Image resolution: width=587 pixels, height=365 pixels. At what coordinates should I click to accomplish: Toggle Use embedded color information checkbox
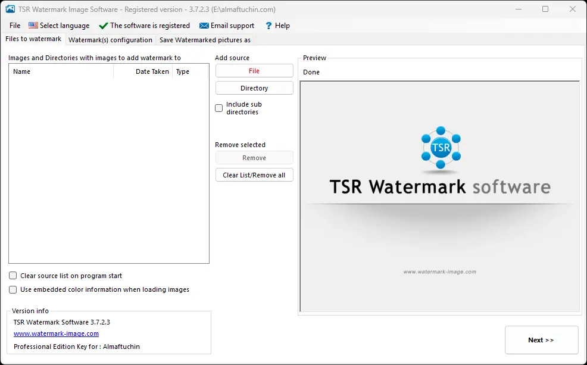pyautogui.click(x=13, y=289)
